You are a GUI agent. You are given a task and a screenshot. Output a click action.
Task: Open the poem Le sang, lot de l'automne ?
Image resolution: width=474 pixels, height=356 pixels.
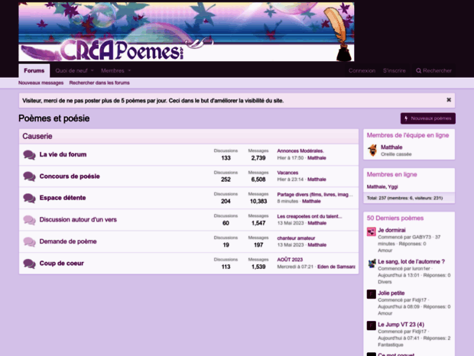coord(411,261)
